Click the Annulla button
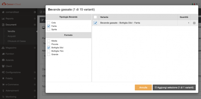201x99 pixels. point(143,88)
